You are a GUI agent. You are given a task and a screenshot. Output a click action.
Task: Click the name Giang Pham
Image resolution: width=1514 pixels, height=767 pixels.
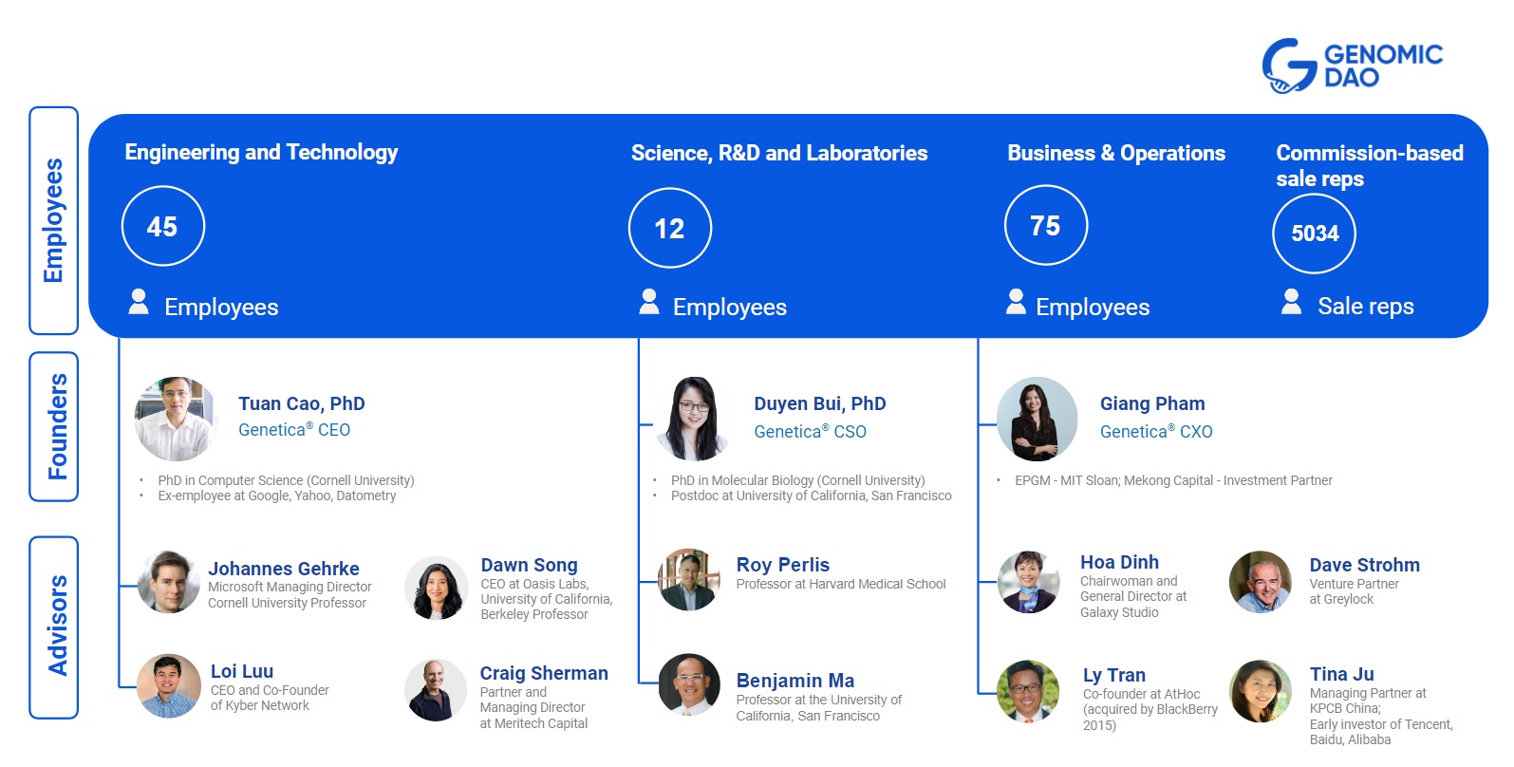coord(1152,403)
